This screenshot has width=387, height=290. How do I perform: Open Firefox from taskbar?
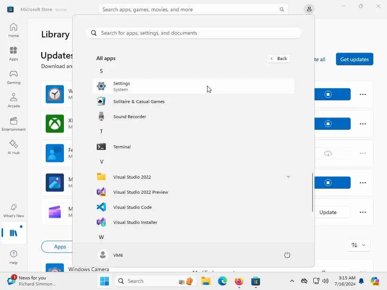click(x=239, y=281)
